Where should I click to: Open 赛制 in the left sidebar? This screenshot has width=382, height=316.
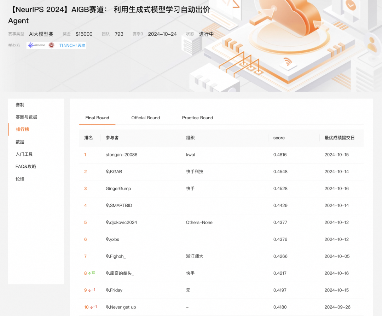[x=20, y=105]
